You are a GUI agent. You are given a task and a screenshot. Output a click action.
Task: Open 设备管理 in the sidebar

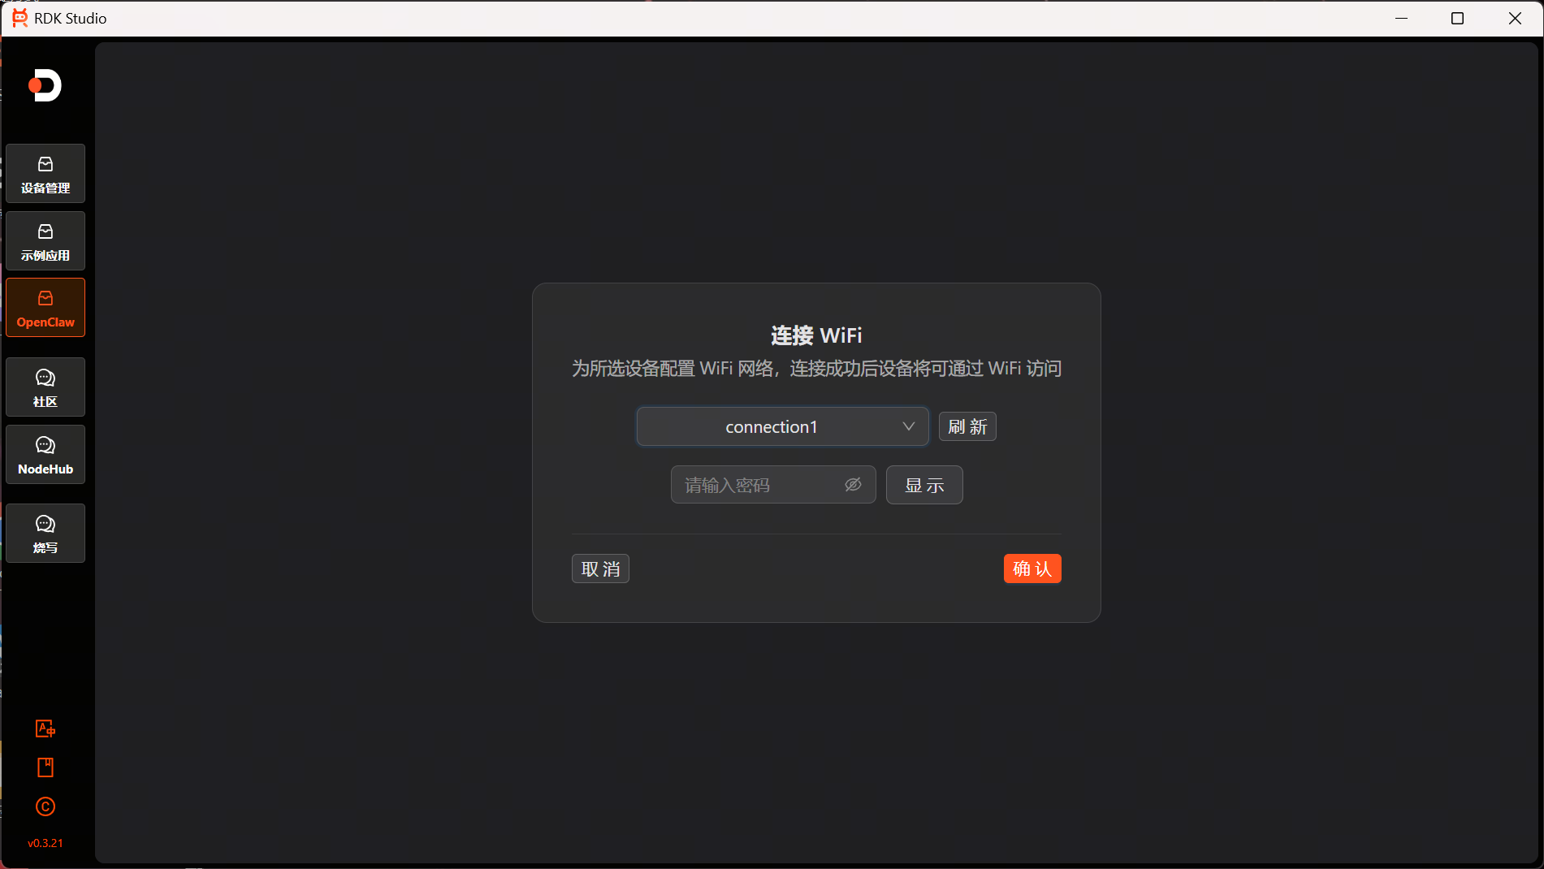45,173
